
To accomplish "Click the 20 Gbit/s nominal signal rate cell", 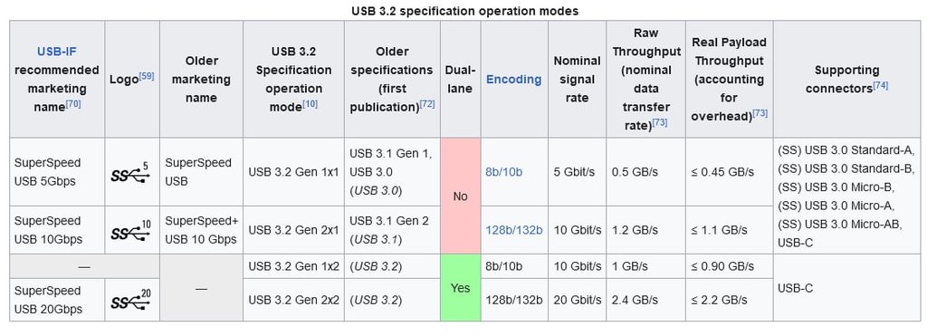I will pos(578,300).
